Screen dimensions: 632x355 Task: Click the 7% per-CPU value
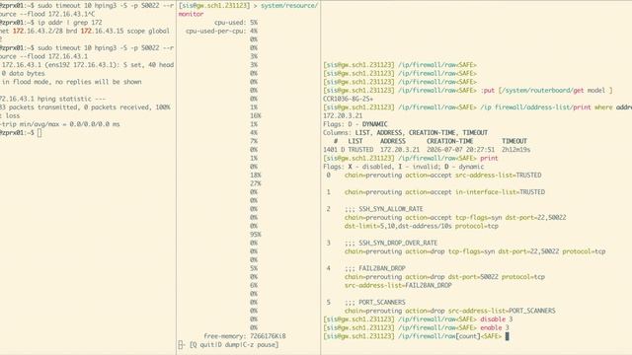[x=254, y=141]
